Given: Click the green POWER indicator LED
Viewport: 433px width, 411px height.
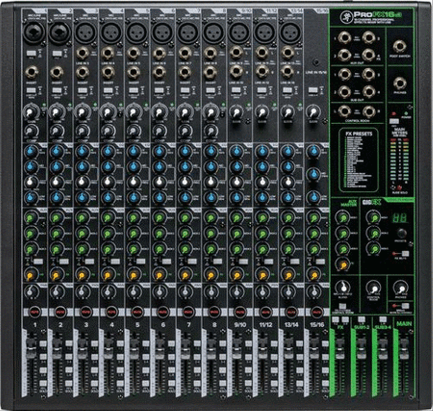Looking at the screenshot, I should point(406,114).
